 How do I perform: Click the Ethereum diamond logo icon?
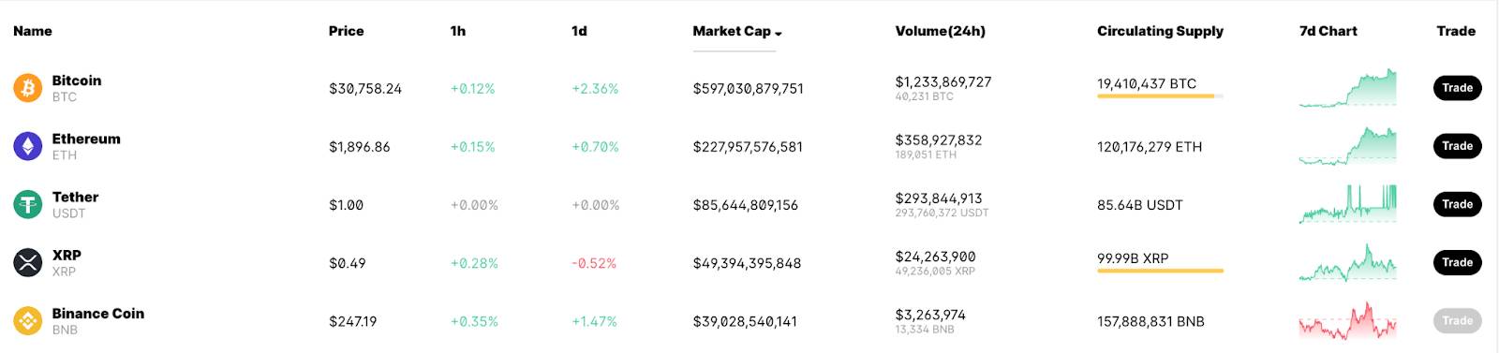coord(28,146)
